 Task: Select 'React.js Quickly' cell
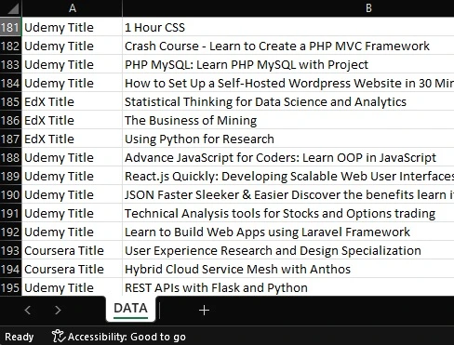(x=288, y=176)
